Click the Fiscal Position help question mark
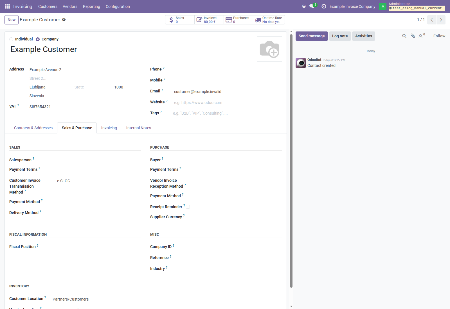The image size is (450, 309). pyautogui.click(x=38, y=245)
